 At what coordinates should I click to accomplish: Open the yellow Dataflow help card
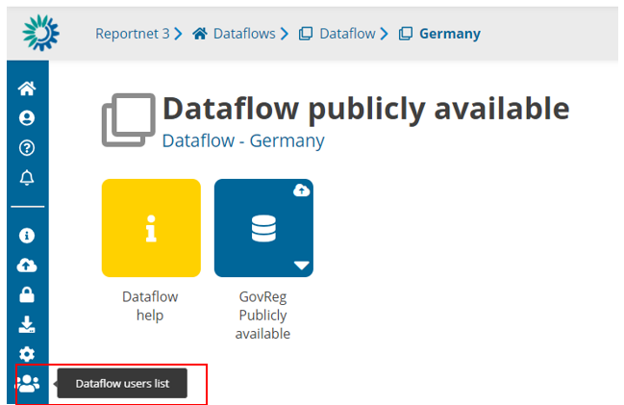(151, 228)
